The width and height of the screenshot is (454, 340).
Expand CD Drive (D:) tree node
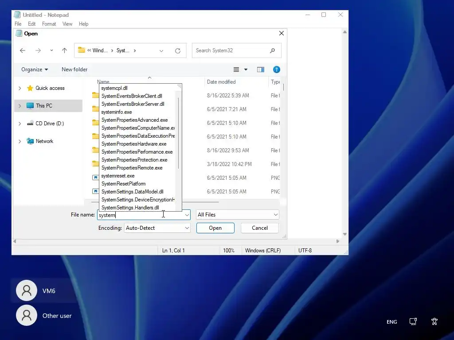20,124
